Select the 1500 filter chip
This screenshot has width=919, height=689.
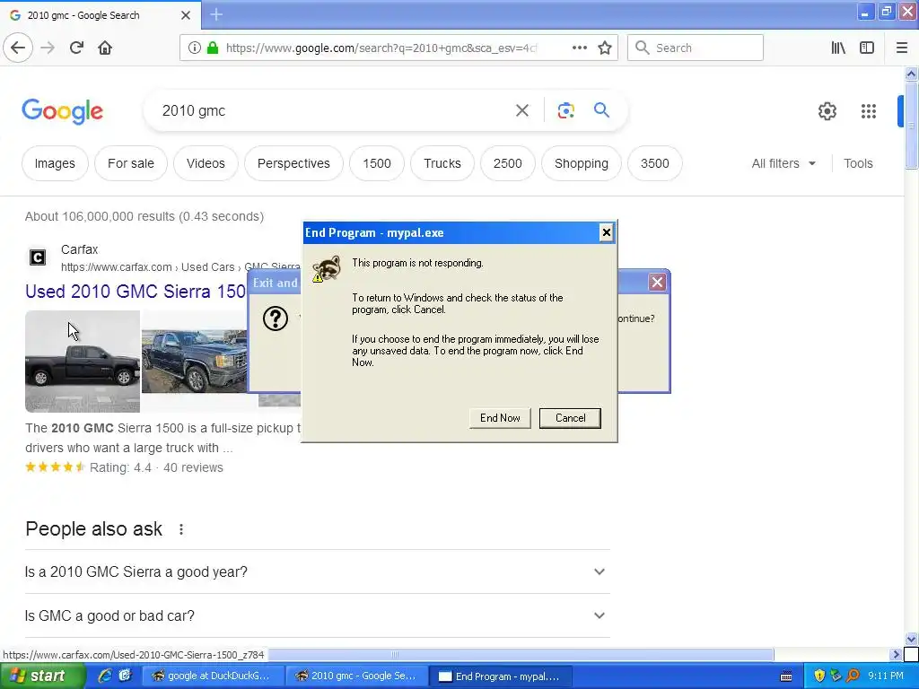(377, 163)
